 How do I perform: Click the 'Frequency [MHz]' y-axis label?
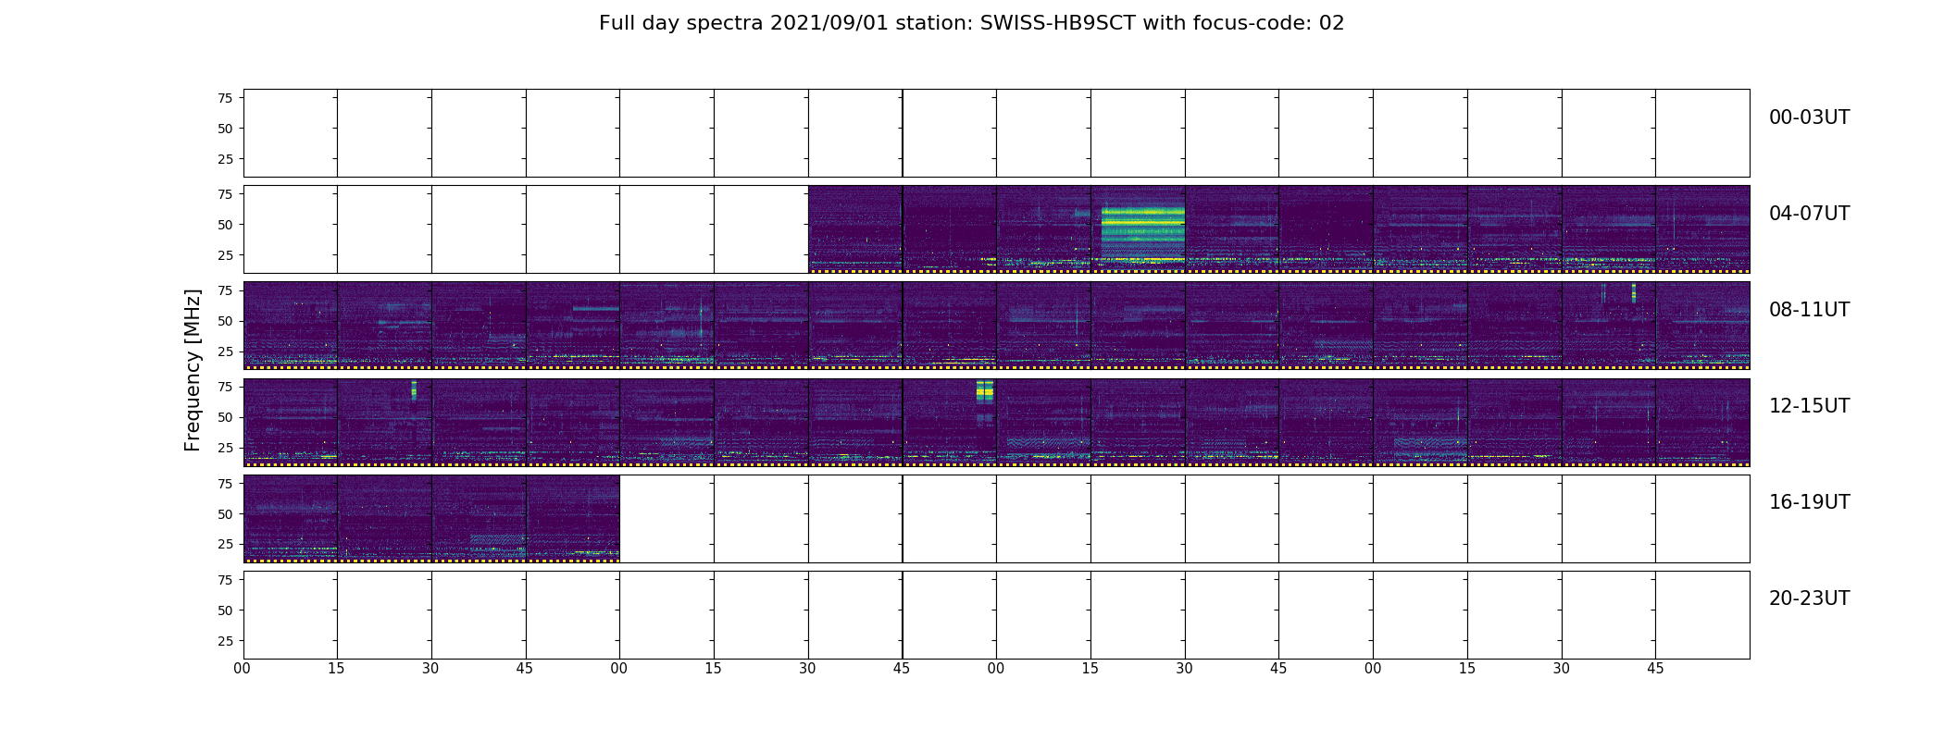(x=193, y=370)
